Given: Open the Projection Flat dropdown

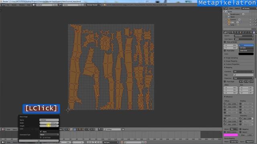Looking at the screenshot, I should click(243, 78).
